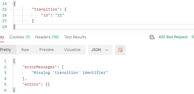Switch to Preview response view
This screenshot has width=194, height=94.
tap(47, 50)
